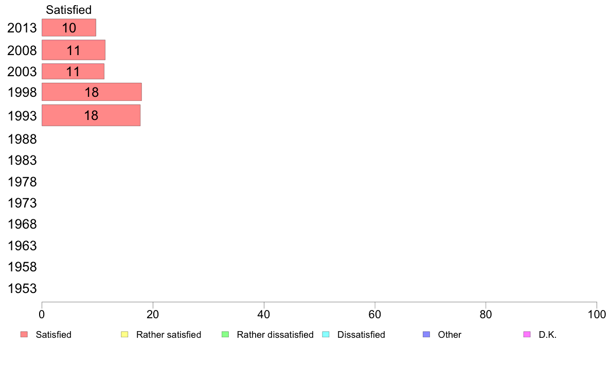The width and height of the screenshot is (611, 379).
Task: Click the 1963 year label
Action: (22, 246)
